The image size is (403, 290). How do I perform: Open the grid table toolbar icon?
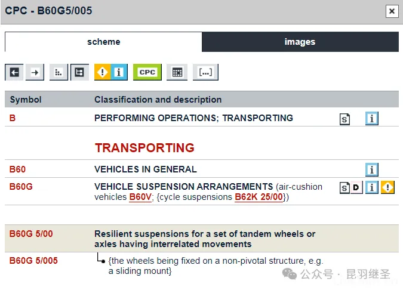click(x=177, y=72)
